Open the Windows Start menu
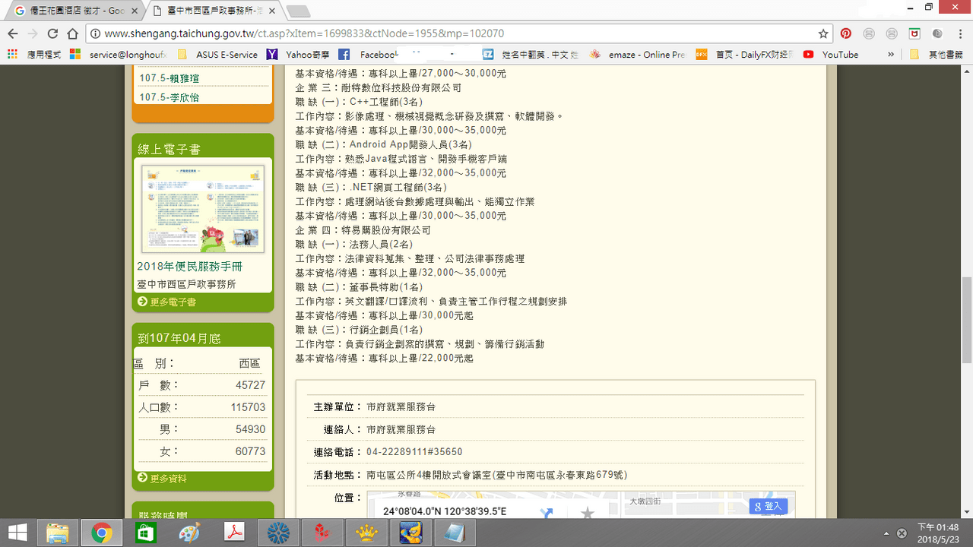The image size is (973, 547). point(17,533)
